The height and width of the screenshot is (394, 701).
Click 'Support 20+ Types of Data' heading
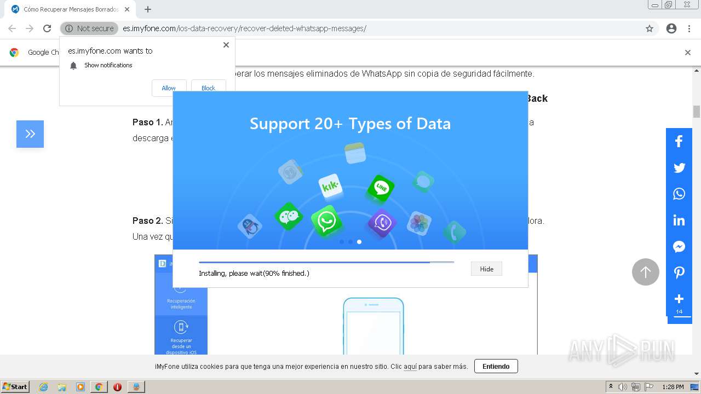[x=350, y=124]
